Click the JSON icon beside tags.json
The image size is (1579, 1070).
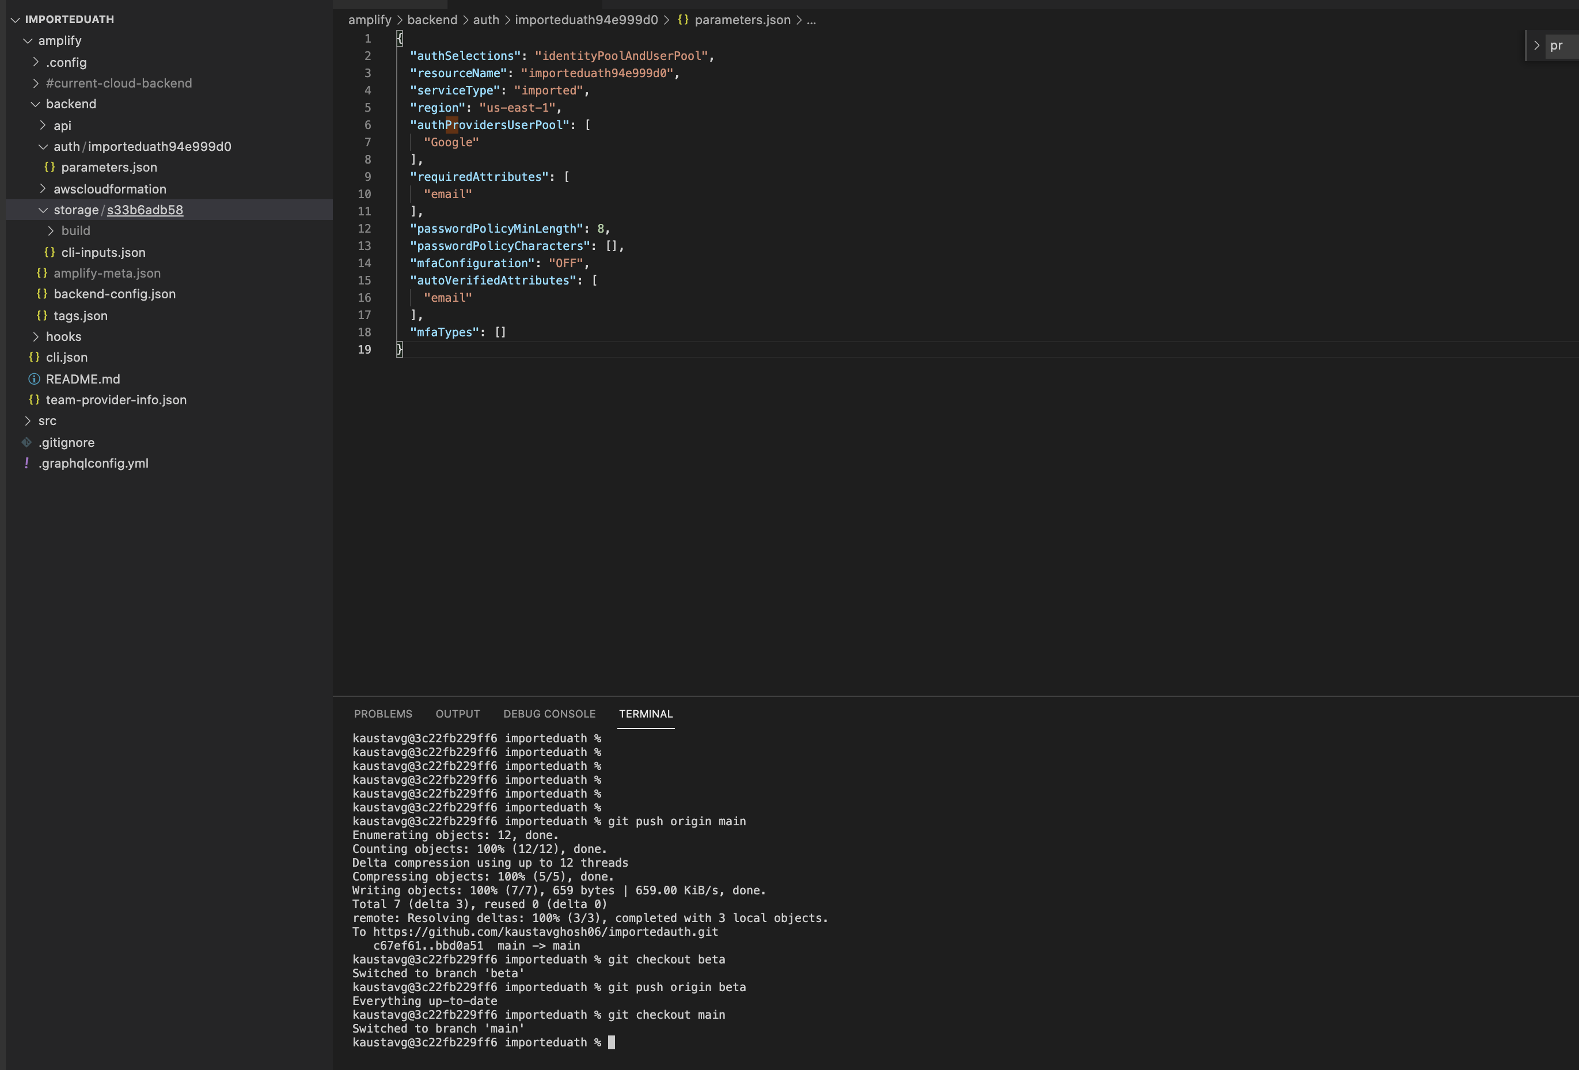41,315
